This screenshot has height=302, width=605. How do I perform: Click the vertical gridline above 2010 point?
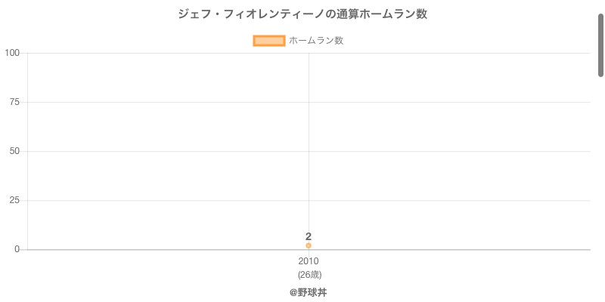[309, 146]
